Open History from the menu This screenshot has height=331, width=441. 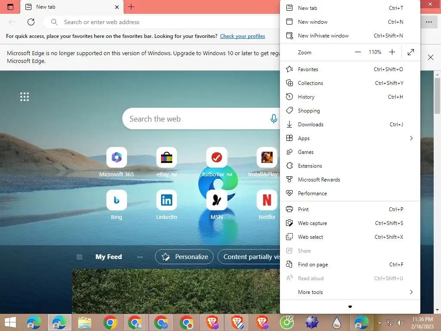[x=350, y=97]
